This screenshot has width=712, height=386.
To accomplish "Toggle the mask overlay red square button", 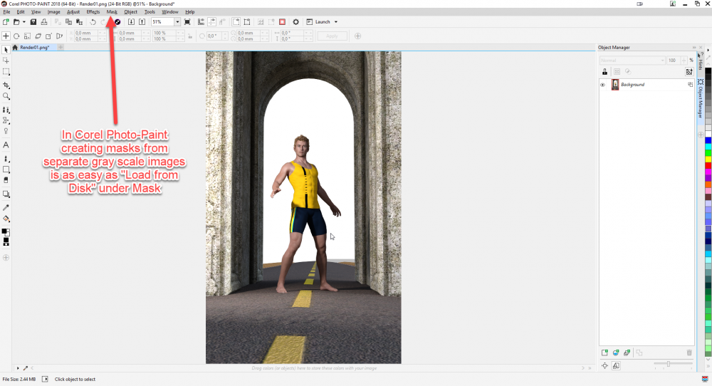I will [x=283, y=22].
